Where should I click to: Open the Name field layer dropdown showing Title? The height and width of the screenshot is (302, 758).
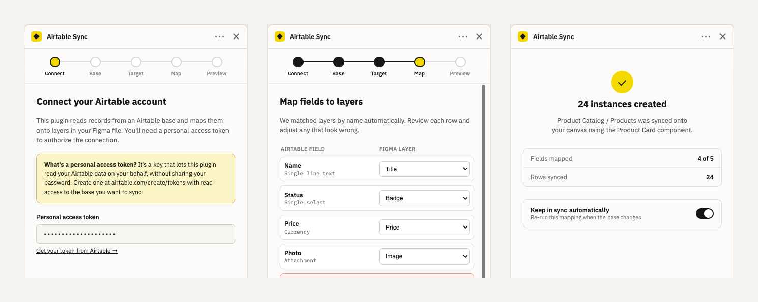tap(424, 169)
